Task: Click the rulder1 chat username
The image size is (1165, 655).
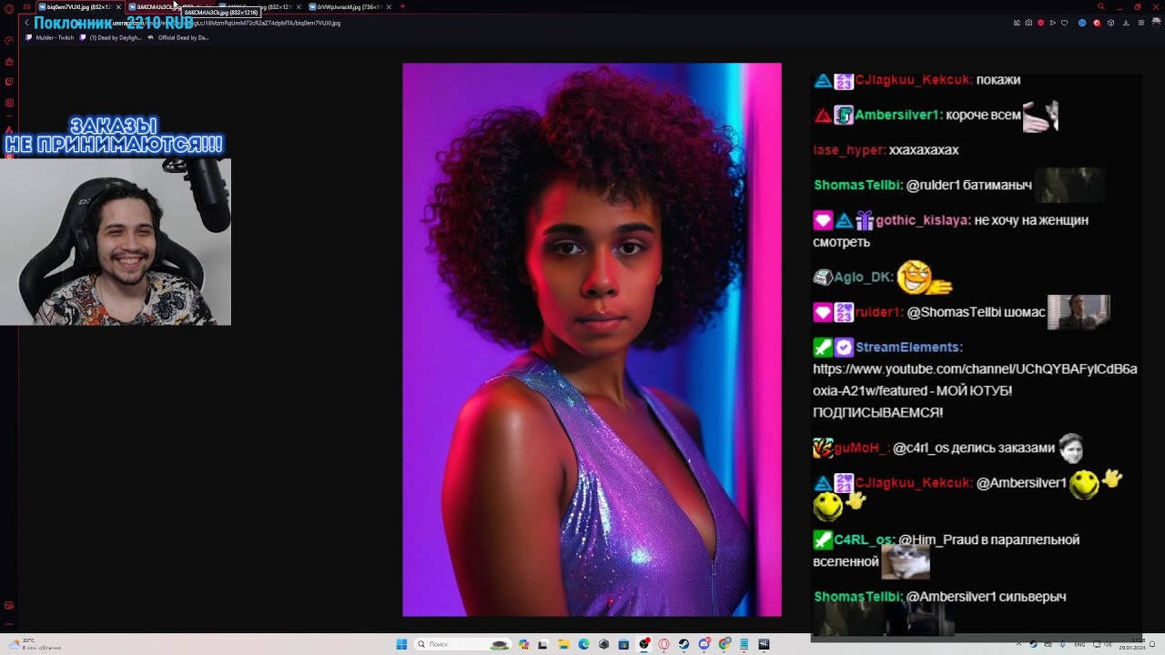Action: 878,312
